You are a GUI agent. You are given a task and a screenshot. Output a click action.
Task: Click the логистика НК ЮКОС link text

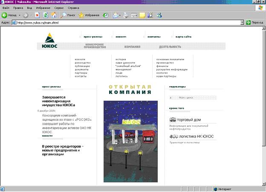pos(197,137)
